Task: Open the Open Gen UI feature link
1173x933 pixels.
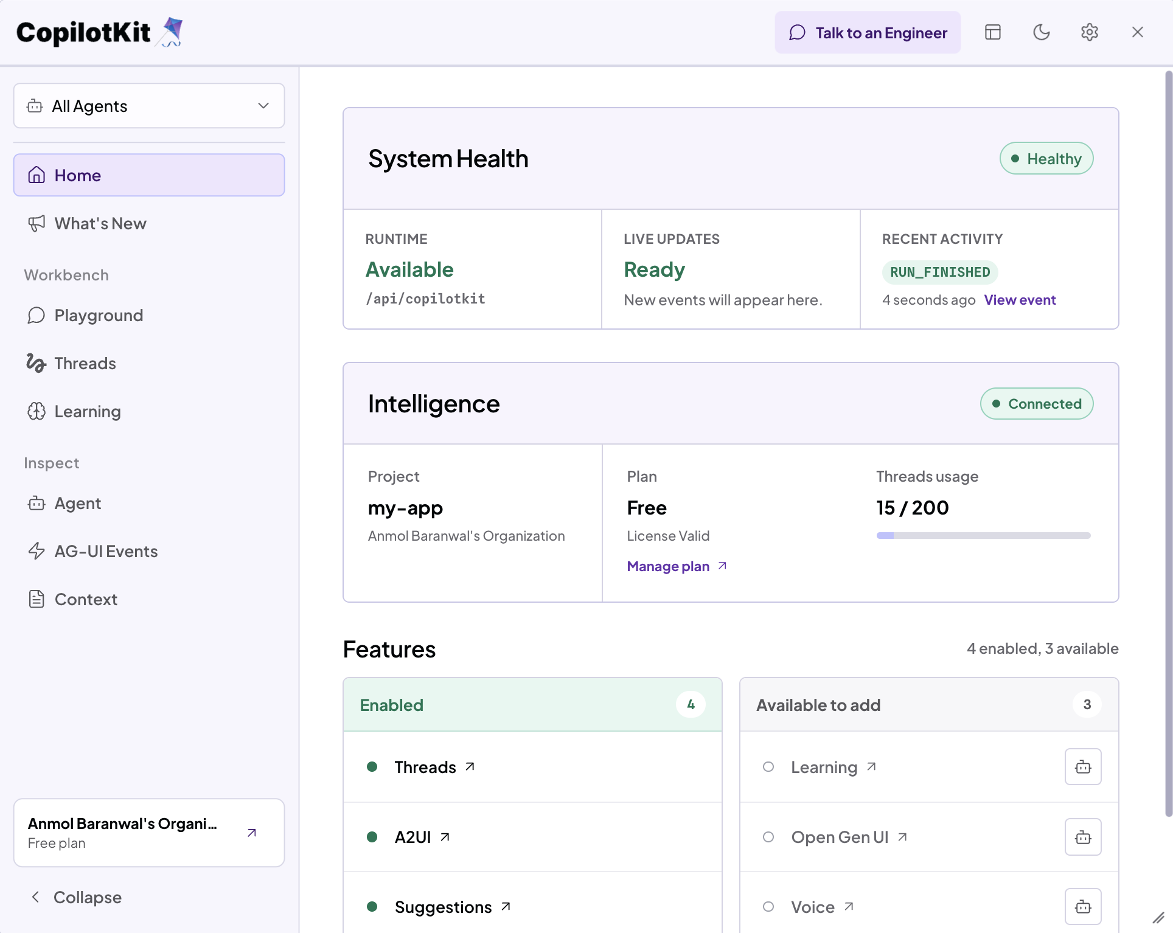Action: (x=849, y=837)
